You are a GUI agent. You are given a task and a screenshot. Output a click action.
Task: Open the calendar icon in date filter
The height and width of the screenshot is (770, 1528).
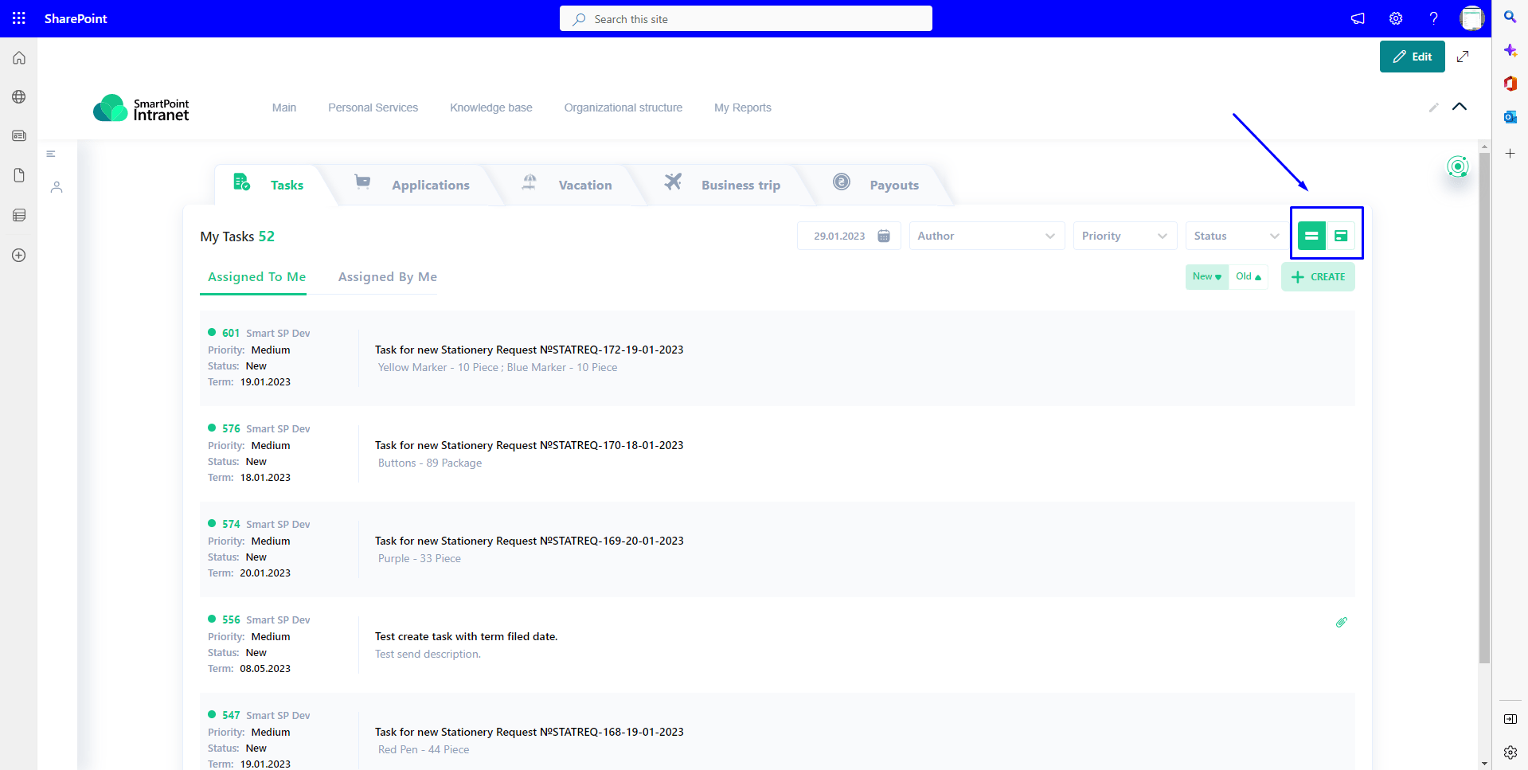tap(884, 236)
